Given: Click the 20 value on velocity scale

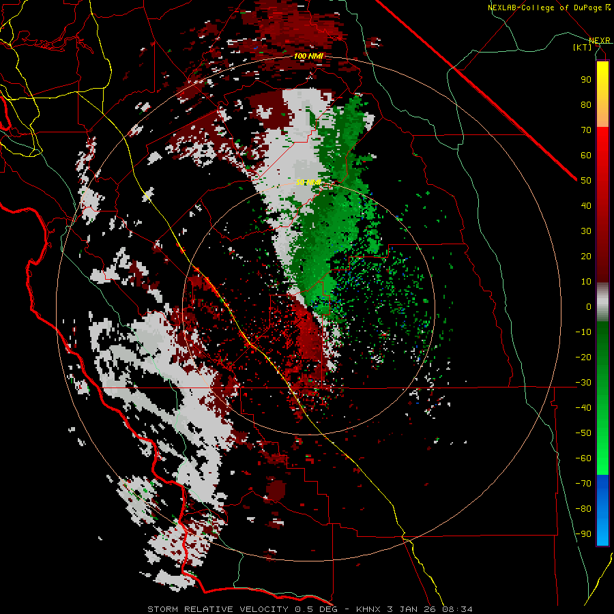Looking at the screenshot, I should tap(586, 256).
